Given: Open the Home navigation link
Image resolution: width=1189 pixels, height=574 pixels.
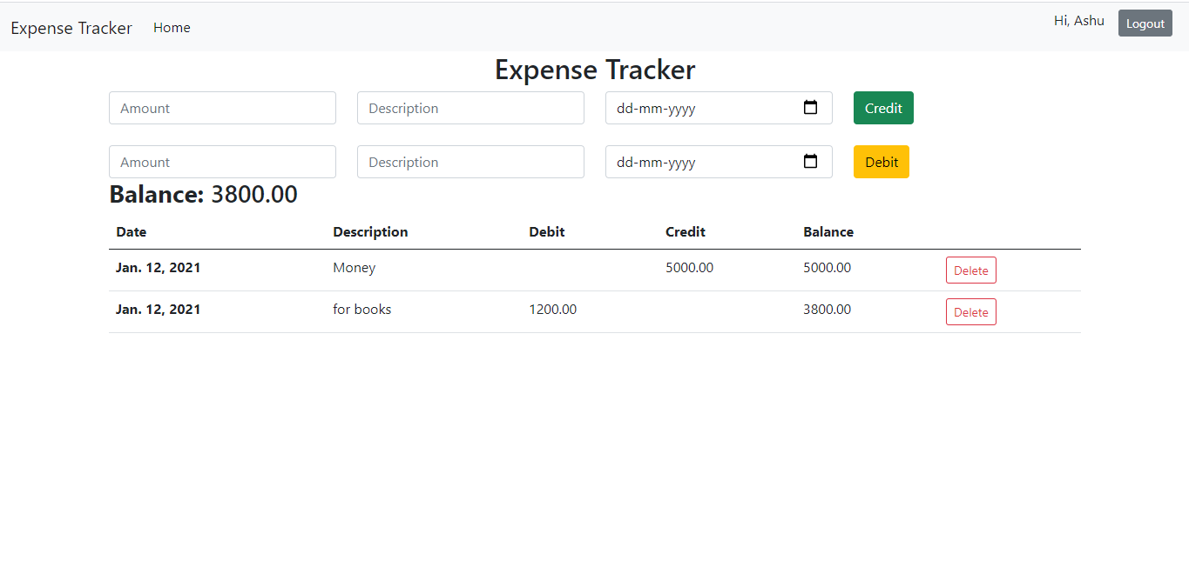Looking at the screenshot, I should (x=172, y=27).
